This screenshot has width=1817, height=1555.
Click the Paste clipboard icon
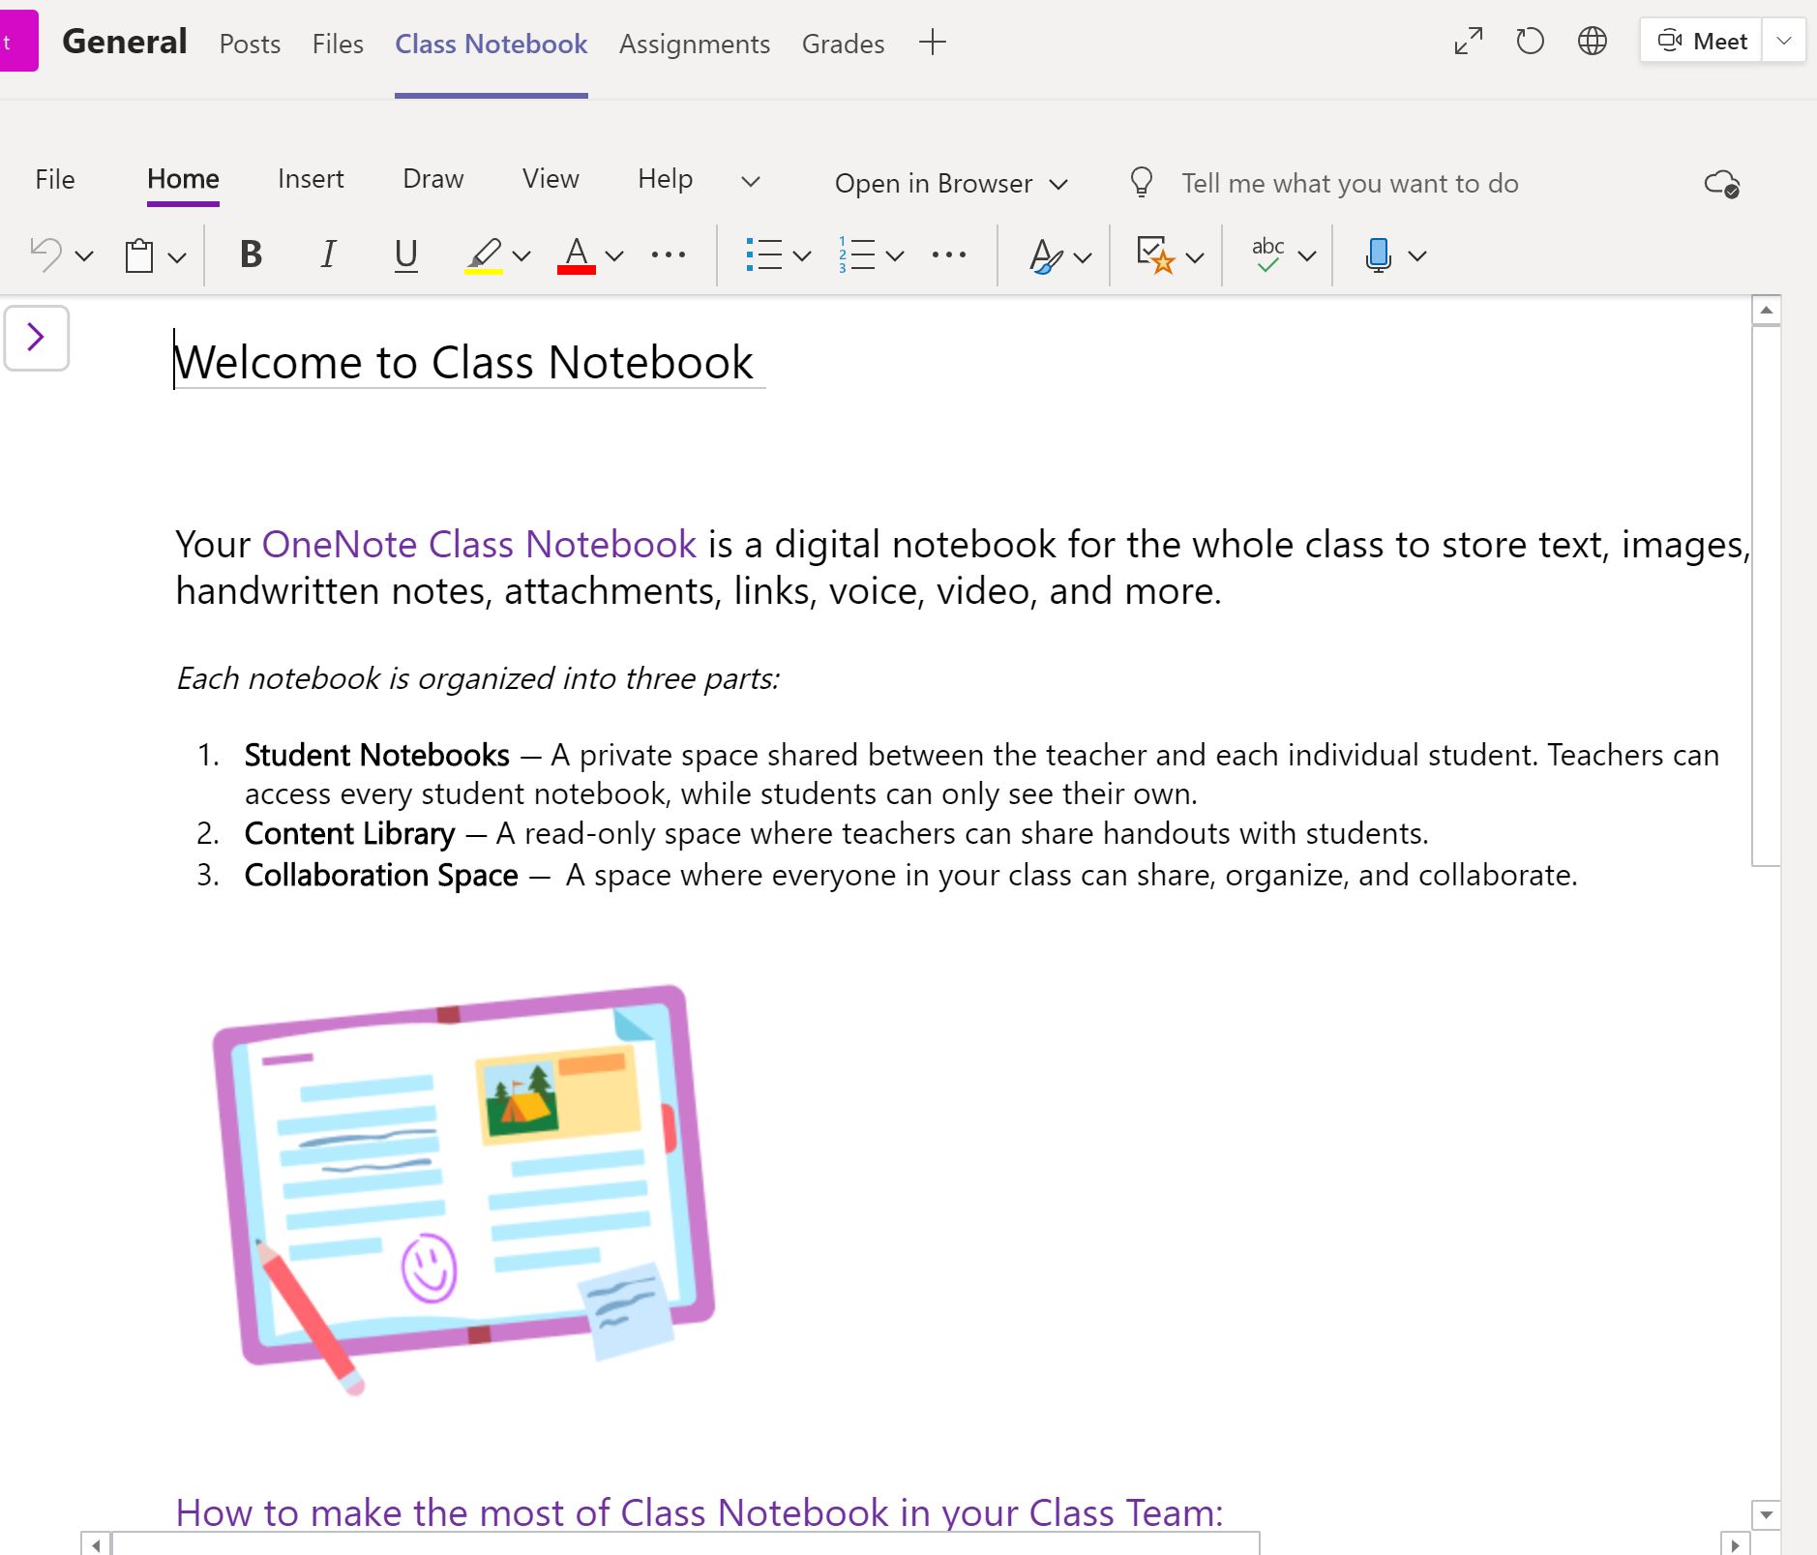[139, 255]
